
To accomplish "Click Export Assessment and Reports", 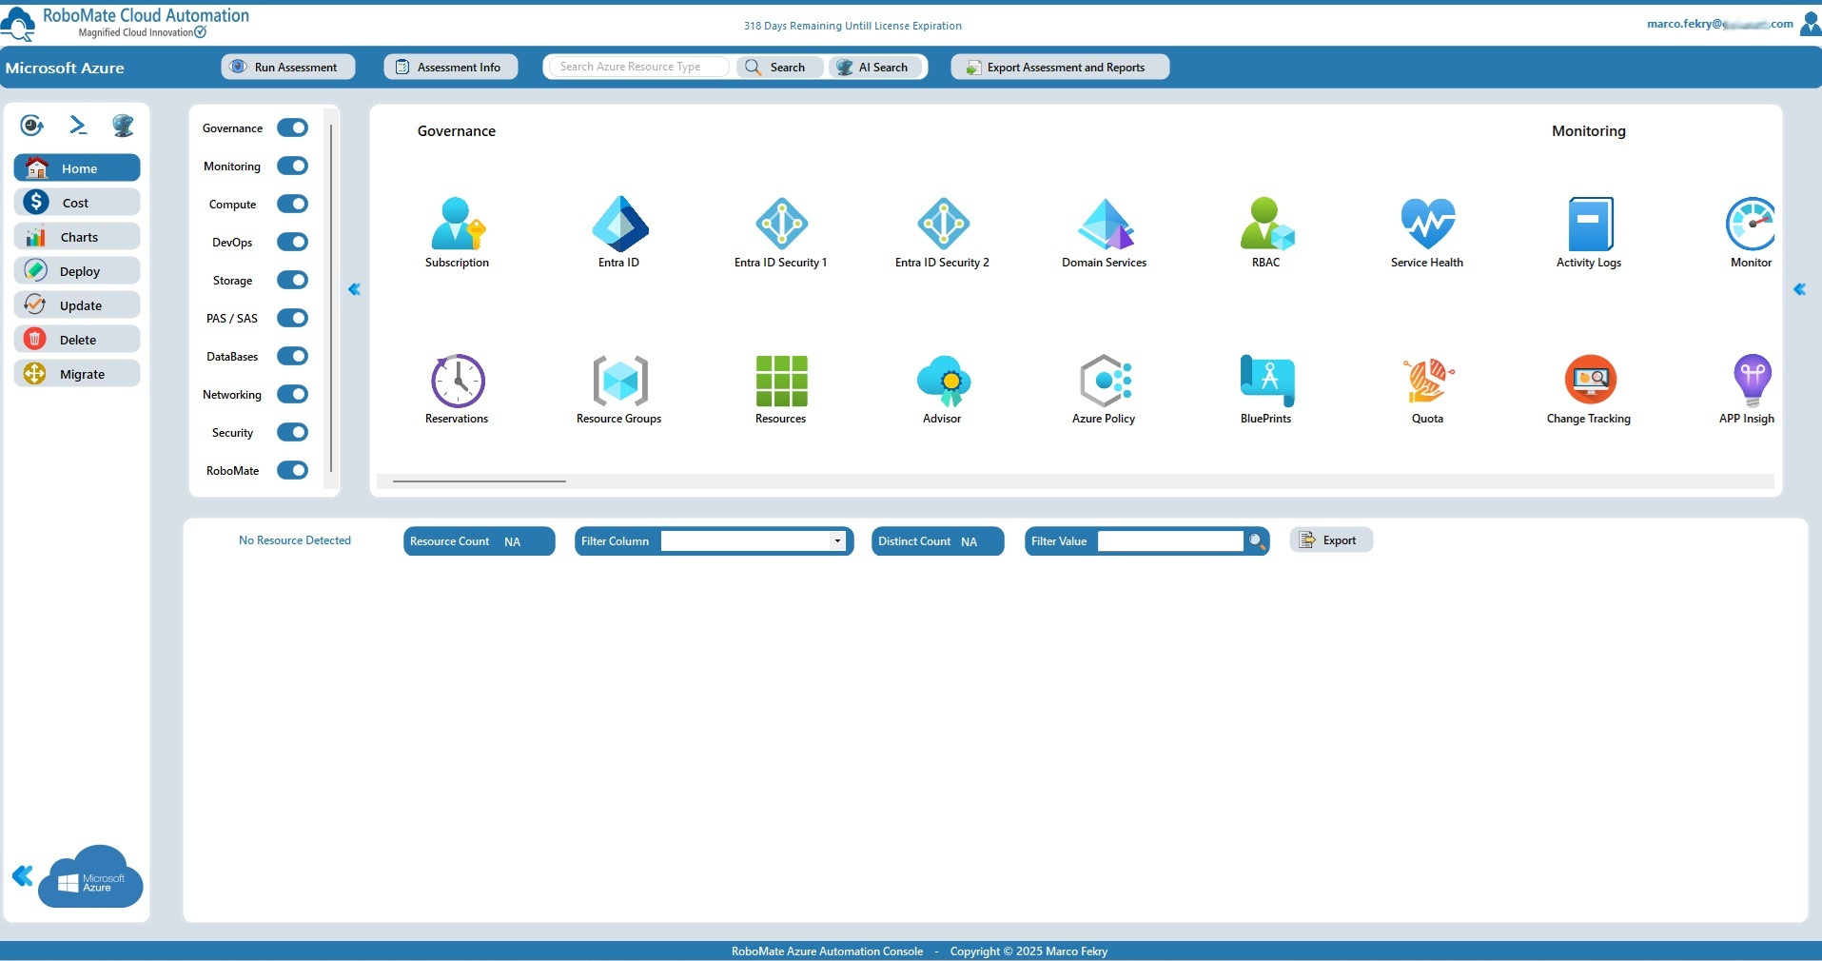I will [1060, 67].
